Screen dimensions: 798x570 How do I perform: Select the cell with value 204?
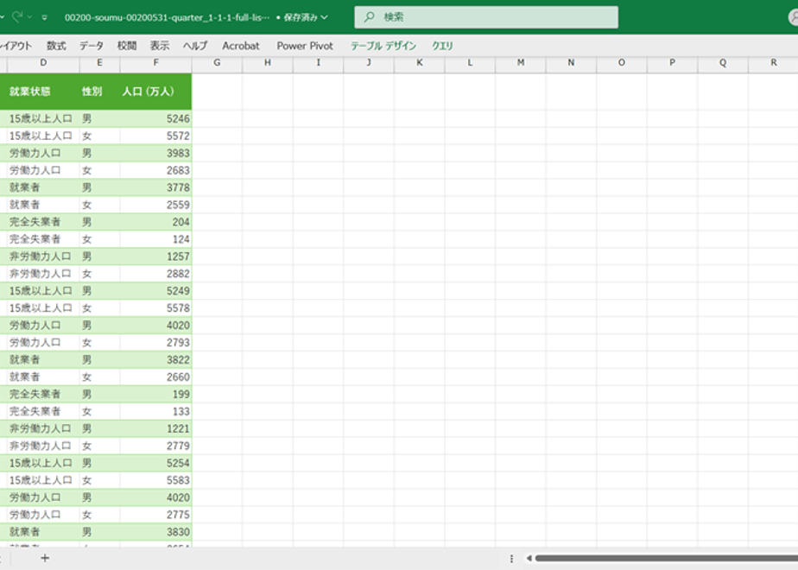[x=155, y=222]
